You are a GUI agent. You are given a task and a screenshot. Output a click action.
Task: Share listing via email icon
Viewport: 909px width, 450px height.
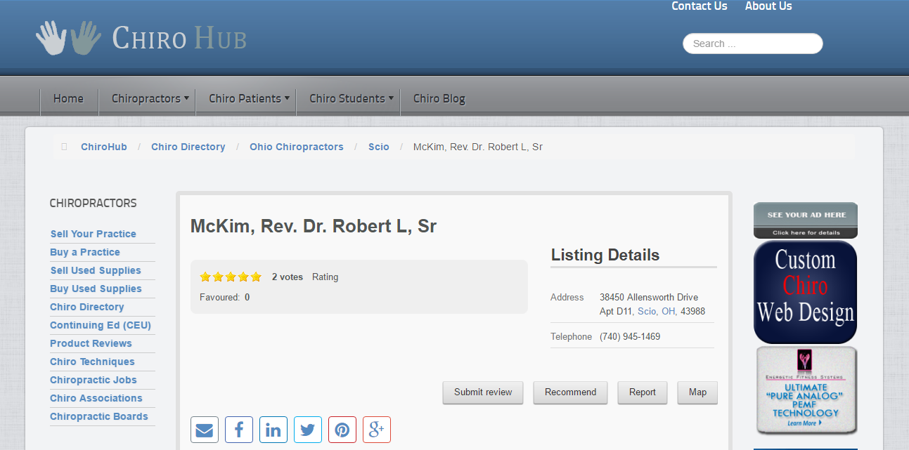click(205, 430)
